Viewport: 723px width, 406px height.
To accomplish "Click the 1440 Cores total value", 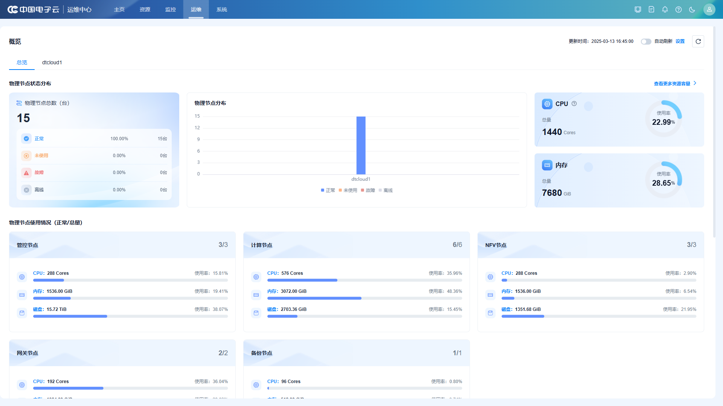I will (559, 132).
